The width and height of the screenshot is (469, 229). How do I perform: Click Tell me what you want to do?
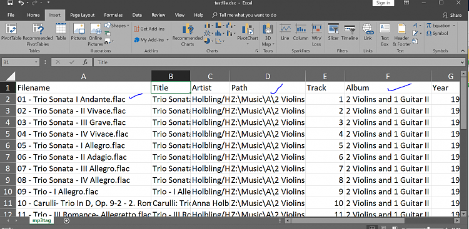(x=245, y=15)
